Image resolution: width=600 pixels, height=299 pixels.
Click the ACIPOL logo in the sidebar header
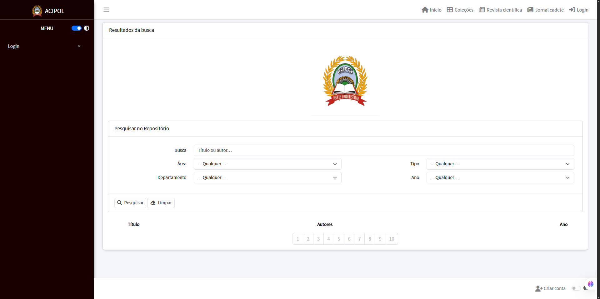tap(37, 11)
